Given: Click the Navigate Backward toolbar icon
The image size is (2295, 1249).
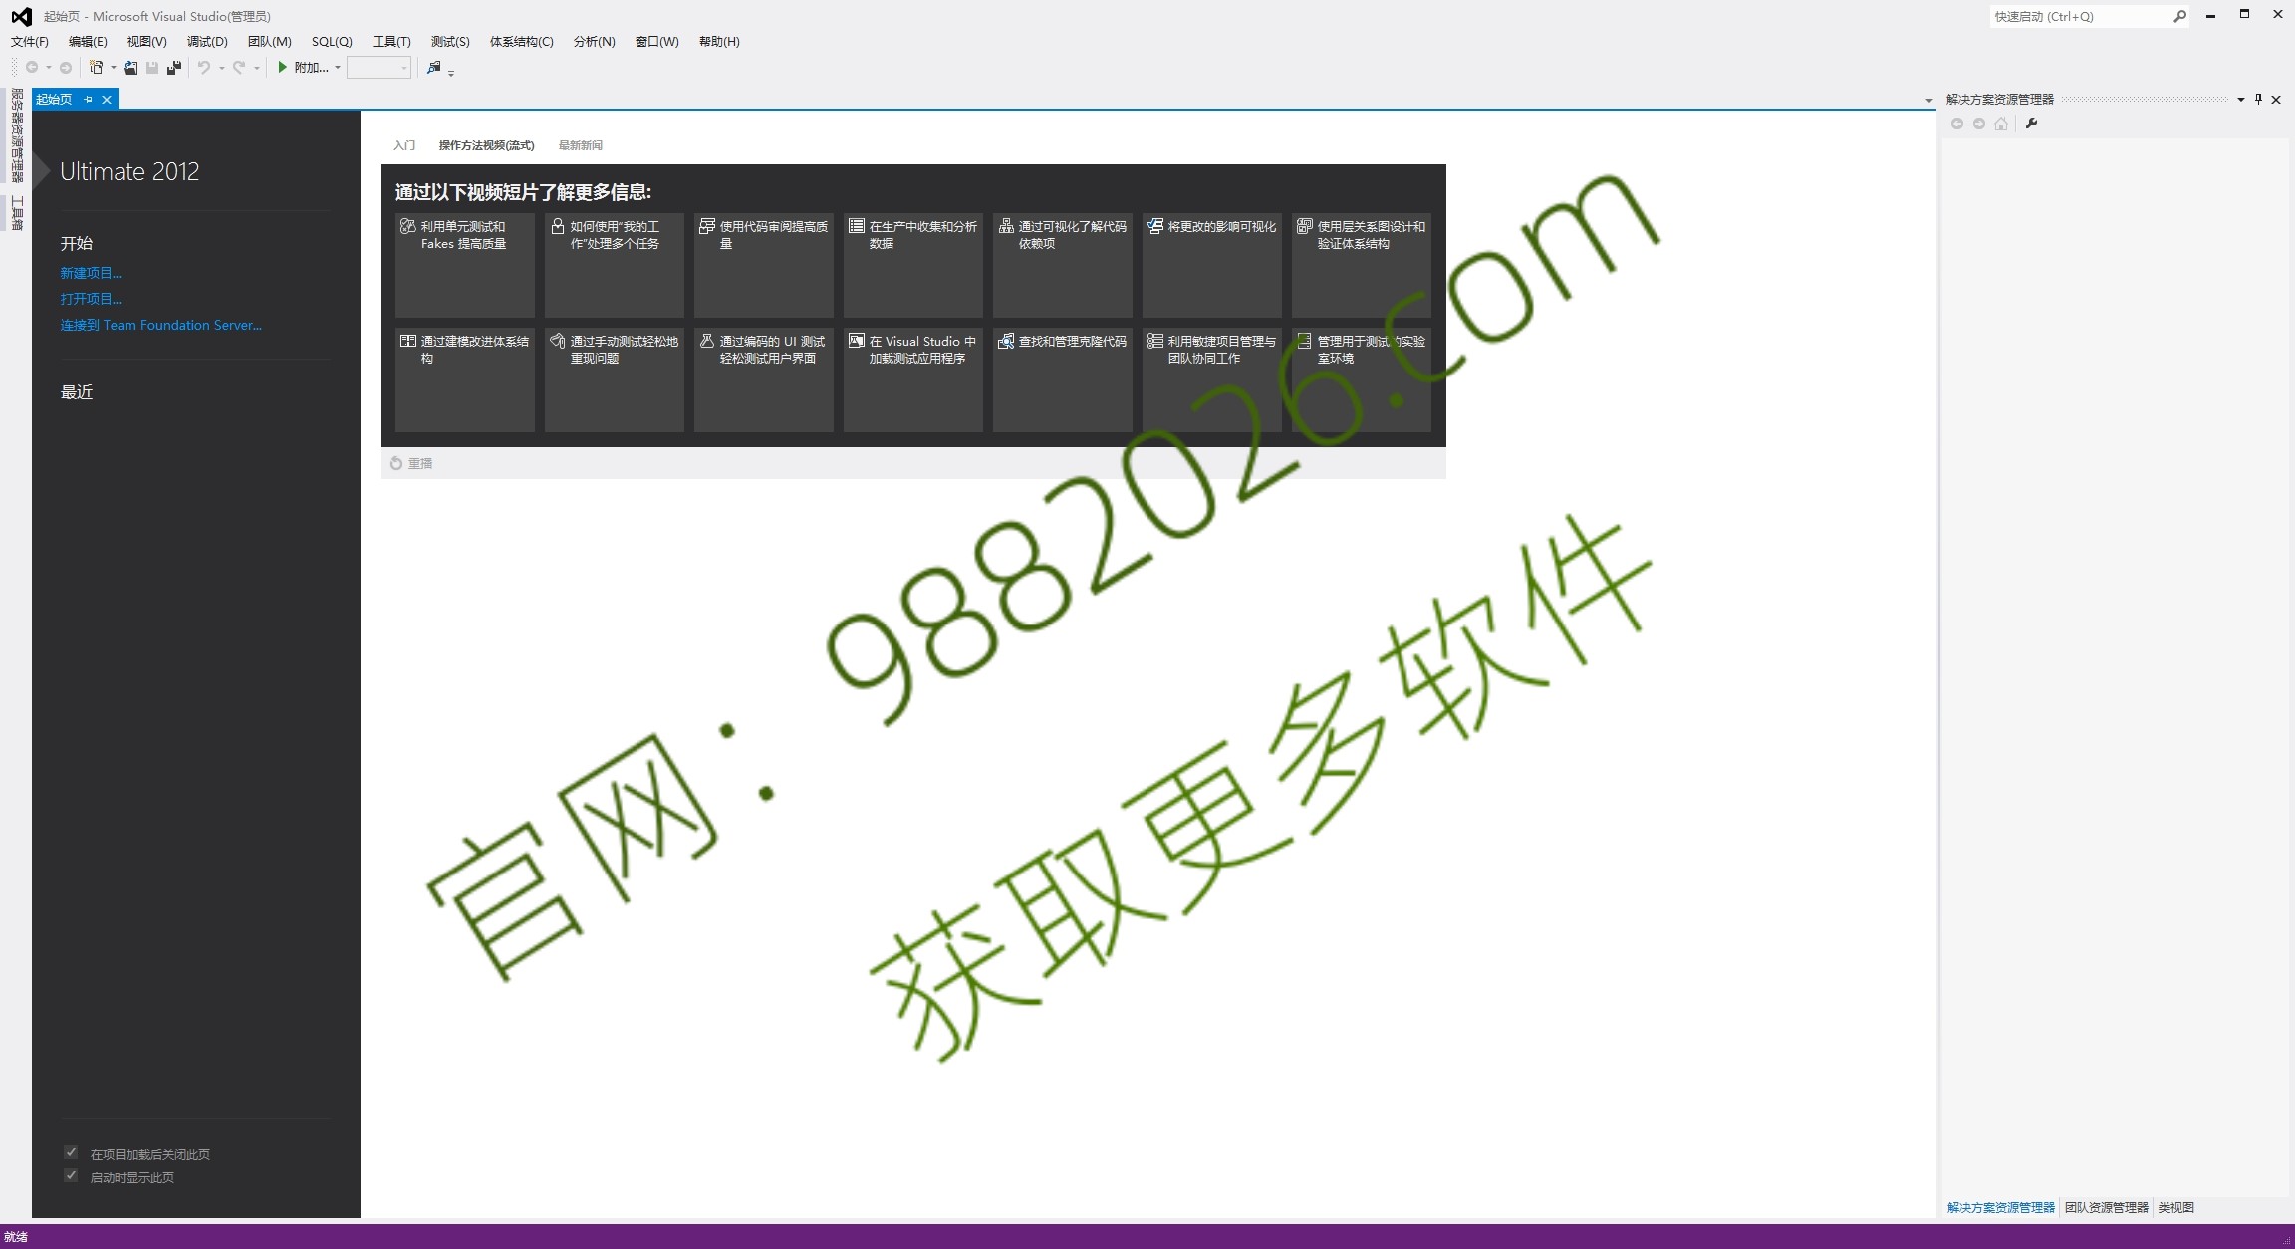Looking at the screenshot, I should point(32,68).
